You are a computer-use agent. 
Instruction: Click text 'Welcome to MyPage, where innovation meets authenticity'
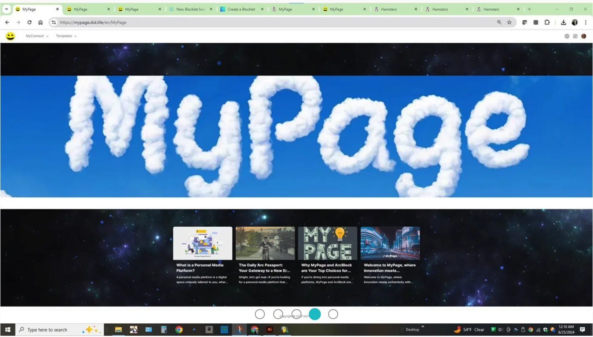[388, 279]
